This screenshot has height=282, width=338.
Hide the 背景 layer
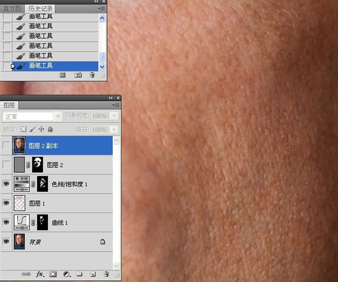6,241
